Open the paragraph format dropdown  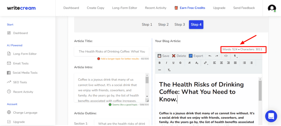pyautogui.click(x=235, y=56)
